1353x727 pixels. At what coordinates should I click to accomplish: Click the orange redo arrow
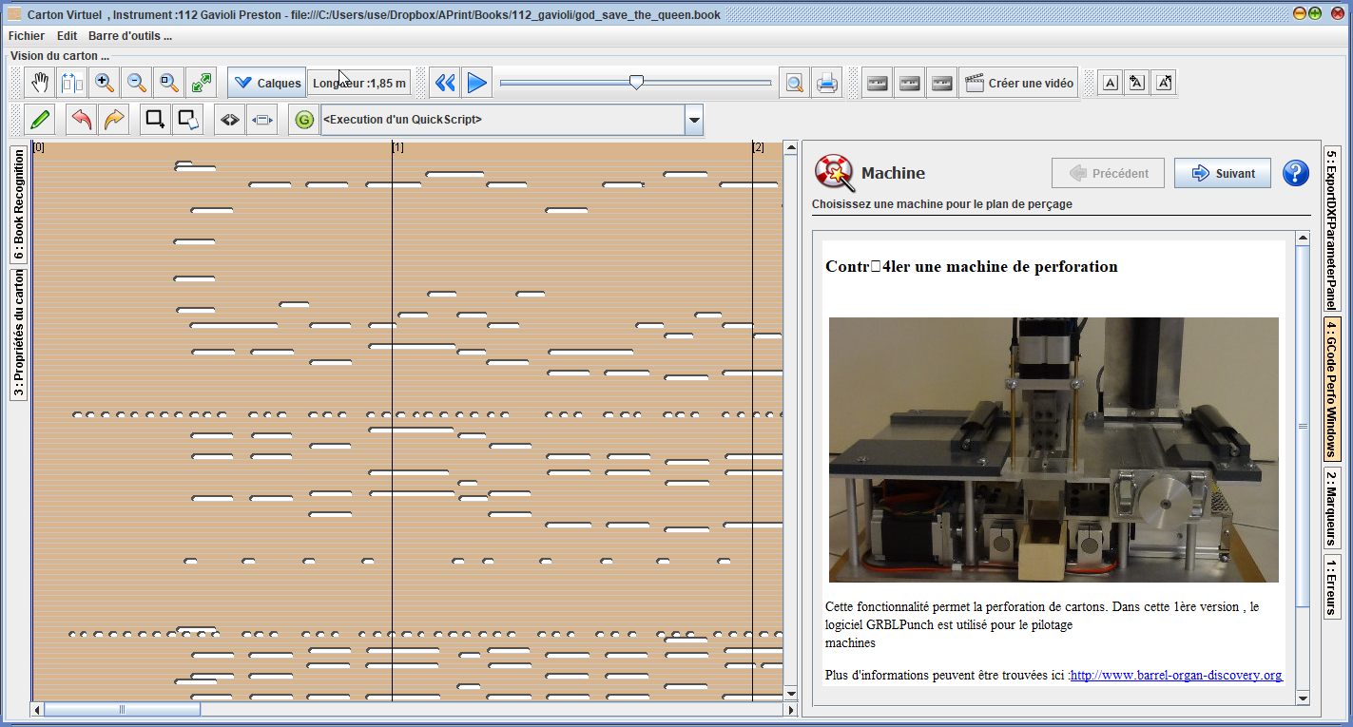(114, 120)
